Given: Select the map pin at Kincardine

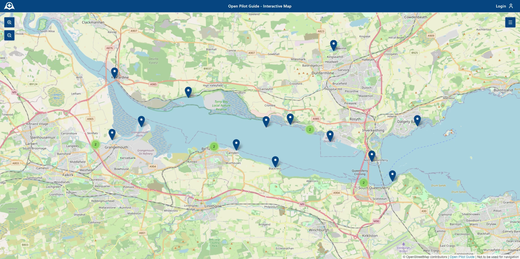Looking at the screenshot, I should [115, 73].
